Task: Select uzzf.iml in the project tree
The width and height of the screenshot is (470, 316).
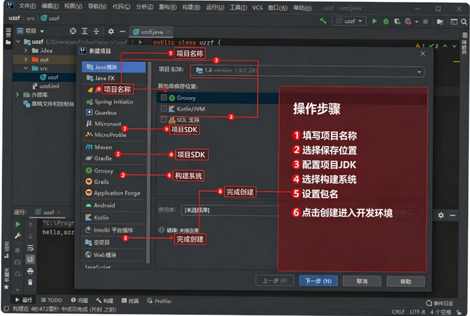Action: click(44, 86)
